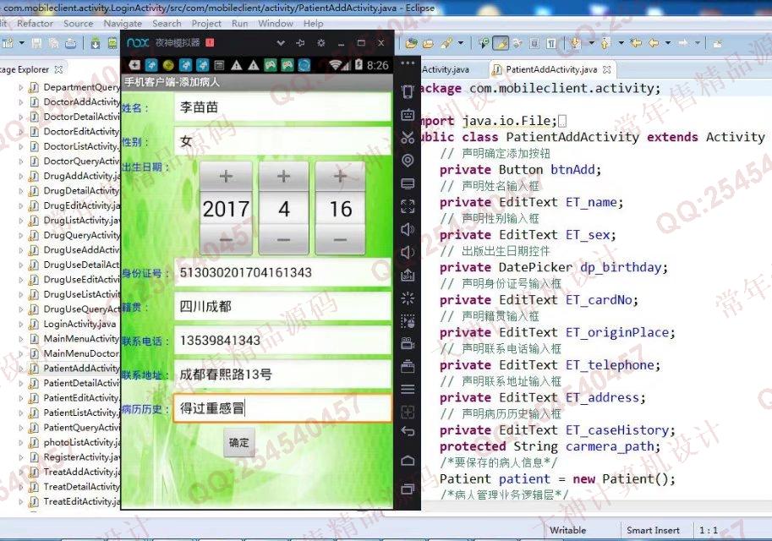The image size is (772, 541).
Task: Toggle Block Selection Mode icon in Eclipse toolbar
Action: tap(534, 43)
